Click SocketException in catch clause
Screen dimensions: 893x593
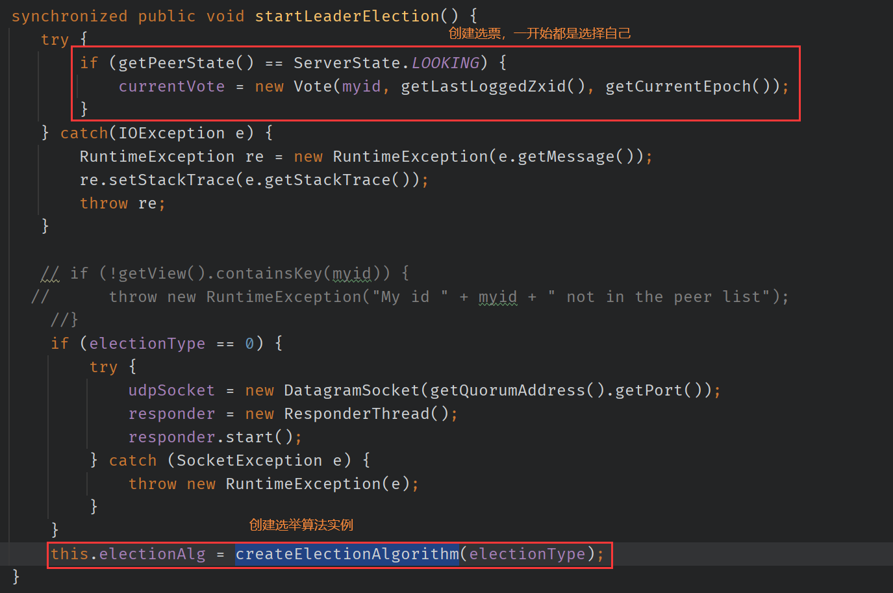[249, 461]
